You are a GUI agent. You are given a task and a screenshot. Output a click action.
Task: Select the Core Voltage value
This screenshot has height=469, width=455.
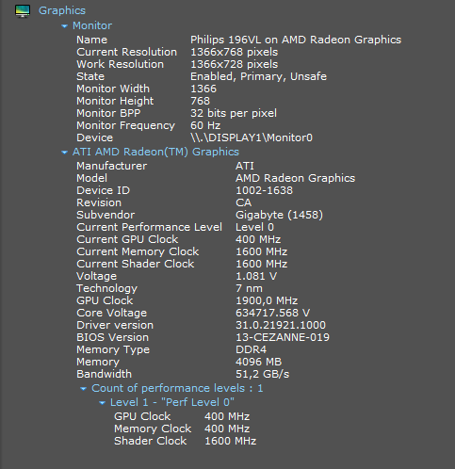point(272,313)
